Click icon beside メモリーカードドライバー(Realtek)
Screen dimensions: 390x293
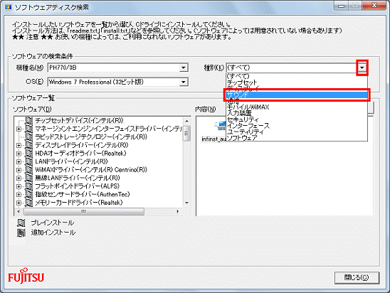pos(29,203)
